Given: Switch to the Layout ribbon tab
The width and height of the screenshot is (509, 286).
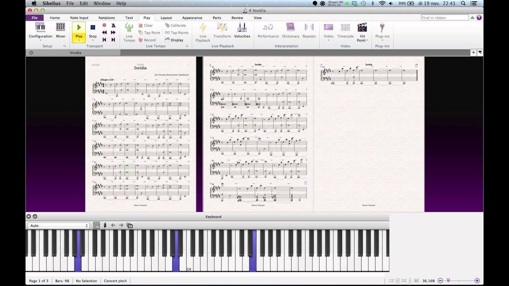Looking at the screenshot, I should (166, 18).
